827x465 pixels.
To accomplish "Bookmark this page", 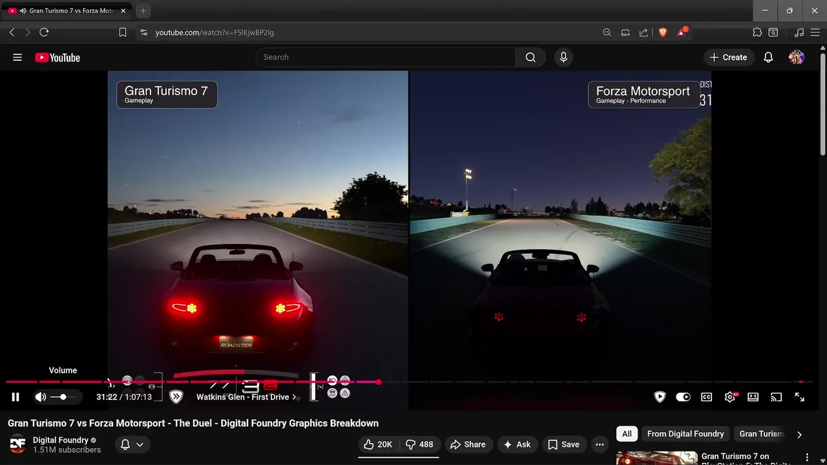I will 123,32.
